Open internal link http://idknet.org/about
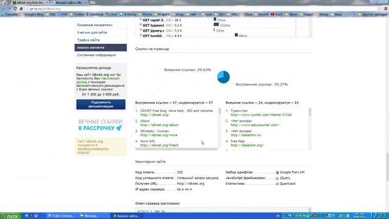The width and height of the screenshot is (389, 219). point(159,125)
